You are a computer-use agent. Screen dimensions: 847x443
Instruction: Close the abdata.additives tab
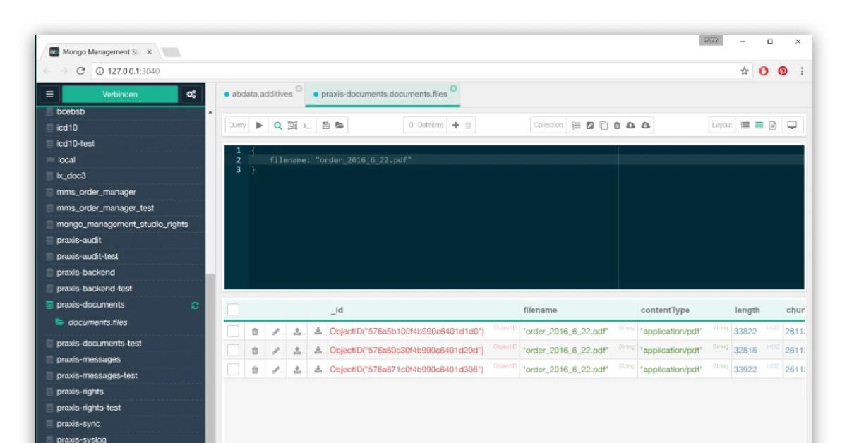point(299,89)
